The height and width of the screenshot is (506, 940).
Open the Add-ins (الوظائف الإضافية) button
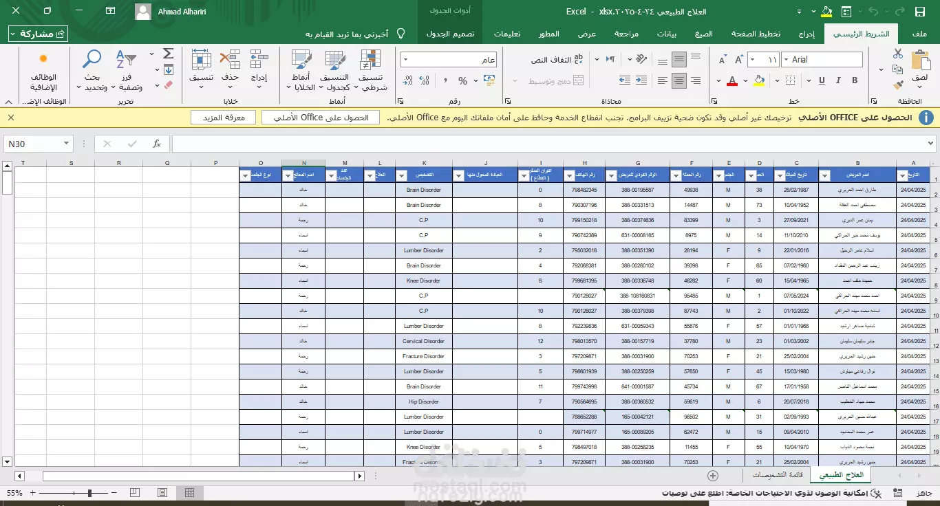(x=43, y=72)
